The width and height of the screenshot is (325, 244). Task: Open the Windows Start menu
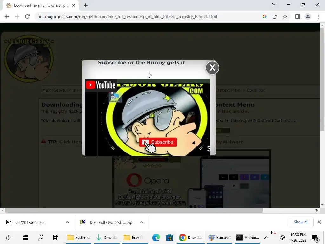pyautogui.click(x=25, y=238)
